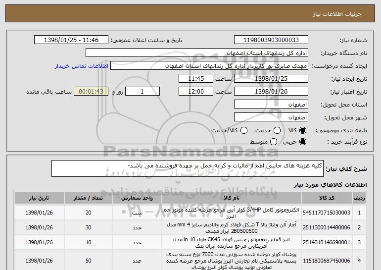Click the ردیف column header
Image resolution: width=381 pixels, height=270 pixels.
[359, 198]
